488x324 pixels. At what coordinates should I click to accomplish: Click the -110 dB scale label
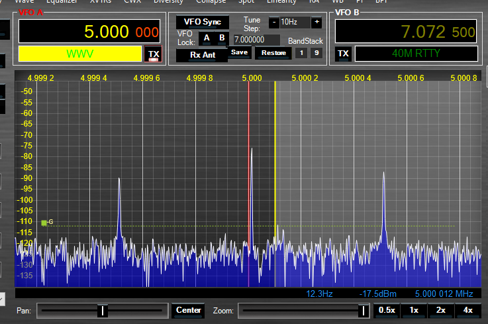(24, 221)
